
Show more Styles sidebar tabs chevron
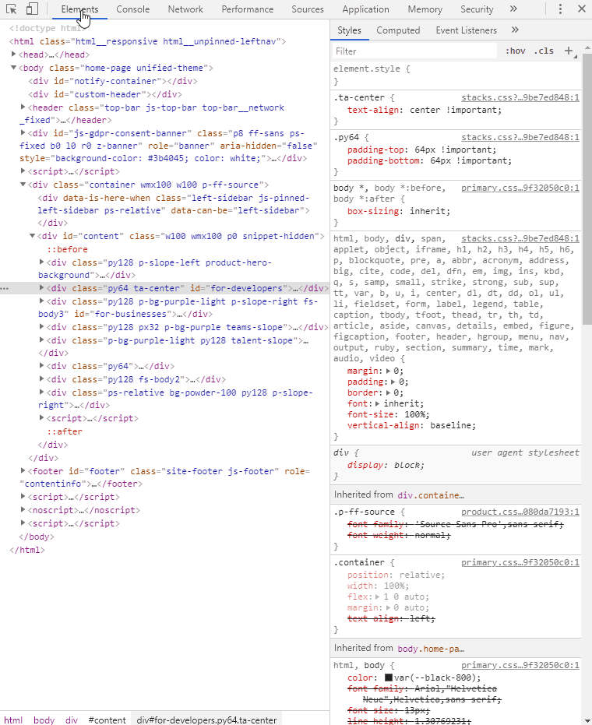[515, 30]
